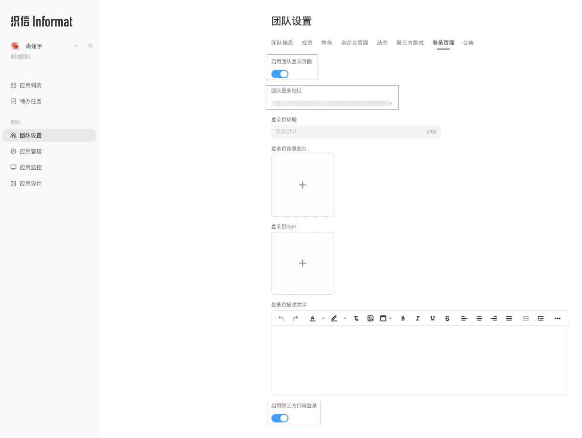Set center text alignment in the editor
The height and width of the screenshot is (438, 582).
479,318
